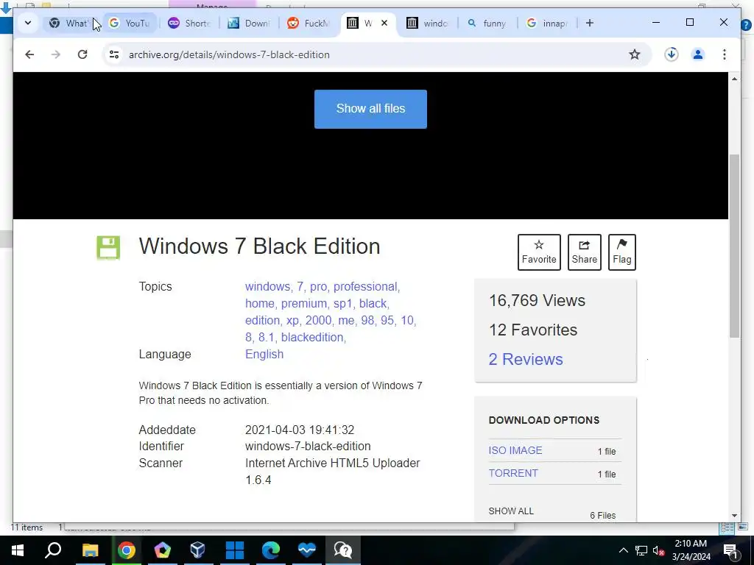The image size is (754, 565).
Task: Switch to the "funny" search tab
Action: 487,23
